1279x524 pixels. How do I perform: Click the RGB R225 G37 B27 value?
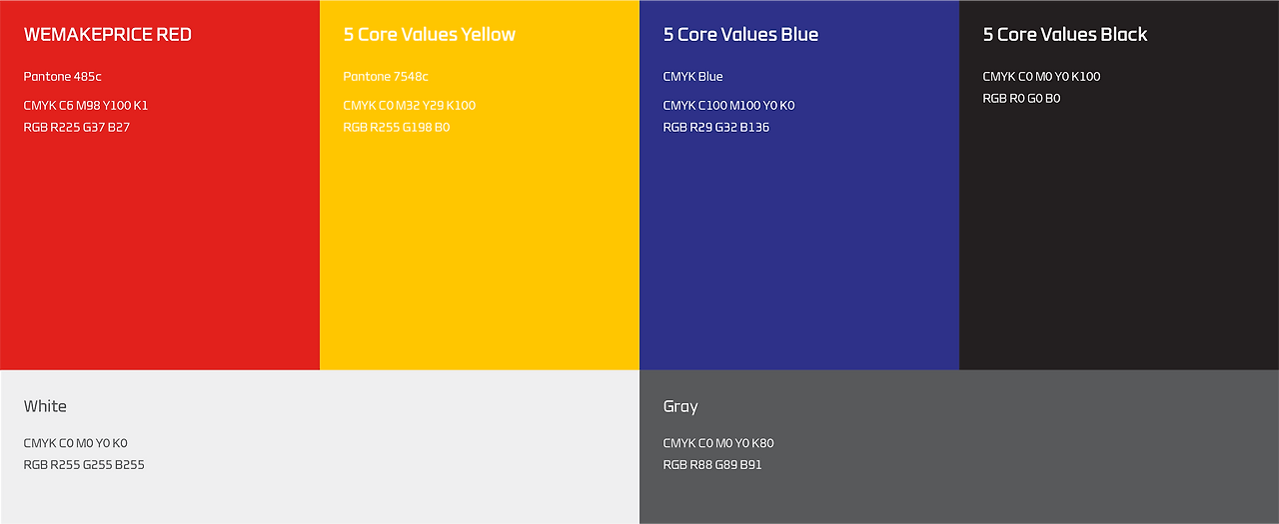click(x=77, y=127)
